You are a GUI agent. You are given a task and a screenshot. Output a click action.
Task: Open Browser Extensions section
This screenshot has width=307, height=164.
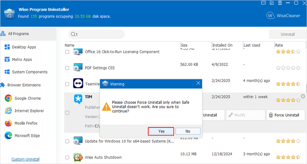click(24, 85)
